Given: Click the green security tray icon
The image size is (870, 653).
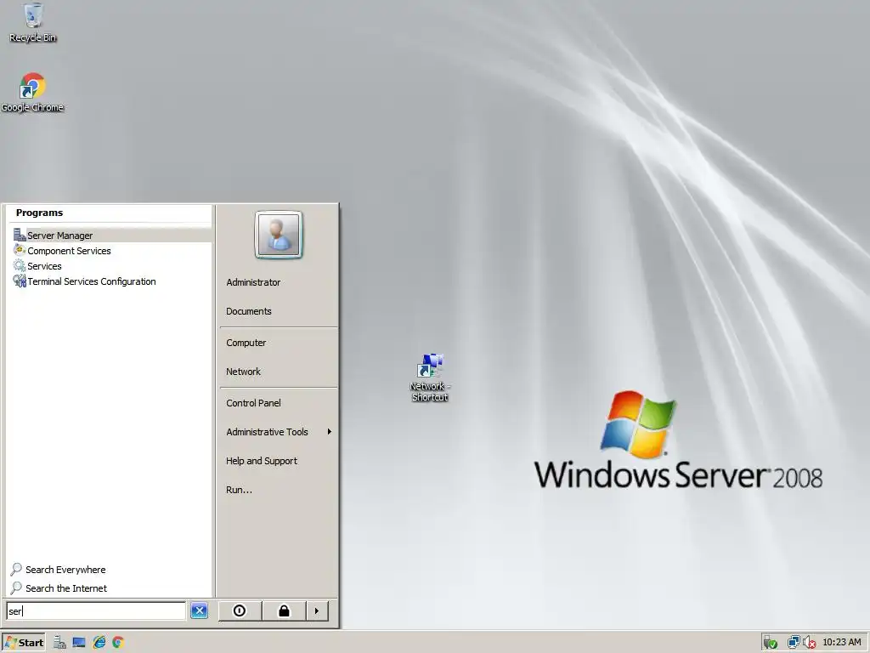Looking at the screenshot, I should pos(770,643).
